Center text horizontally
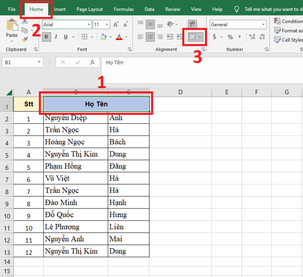Viewport: 303px width, 277px height. click(150, 37)
